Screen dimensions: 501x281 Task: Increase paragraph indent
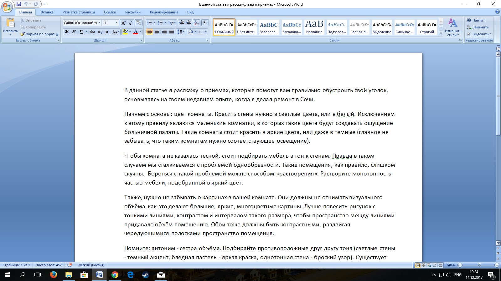189,23
